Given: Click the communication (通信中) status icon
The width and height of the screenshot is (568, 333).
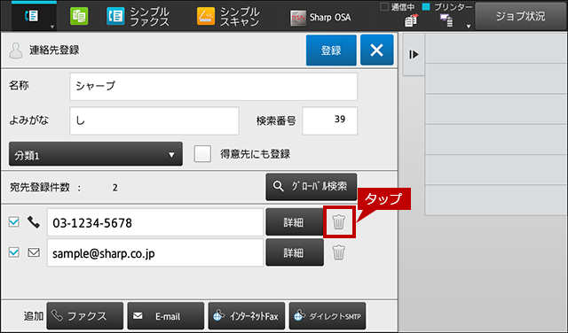Looking at the screenshot, I should (411, 20).
